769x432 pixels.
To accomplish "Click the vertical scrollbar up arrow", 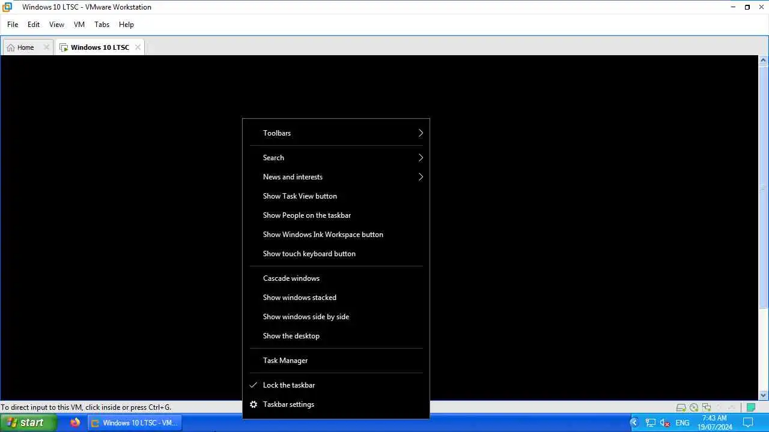I will click(x=764, y=60).
